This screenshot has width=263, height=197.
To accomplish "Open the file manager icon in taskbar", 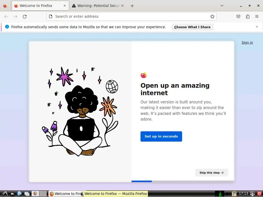I will tap(12, 194).
